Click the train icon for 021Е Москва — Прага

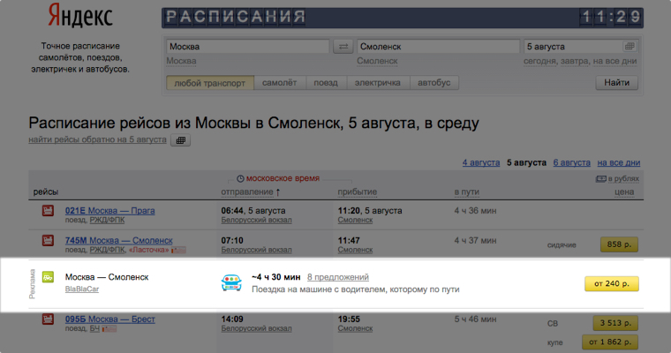pos(48,211)
